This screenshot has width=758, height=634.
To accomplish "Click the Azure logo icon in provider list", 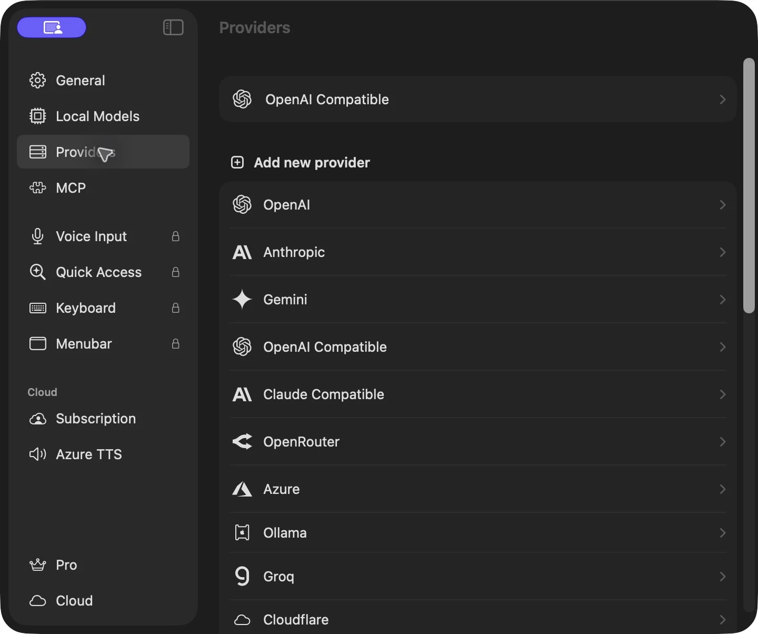I will [x=242, y=489].
